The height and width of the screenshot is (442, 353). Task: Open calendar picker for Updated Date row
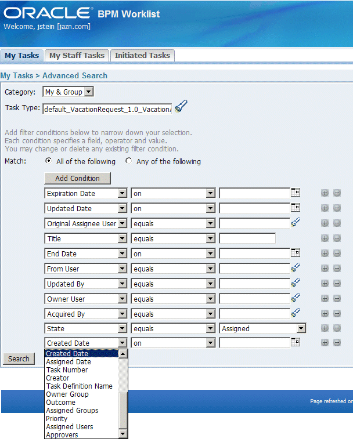tap(296, 208)
